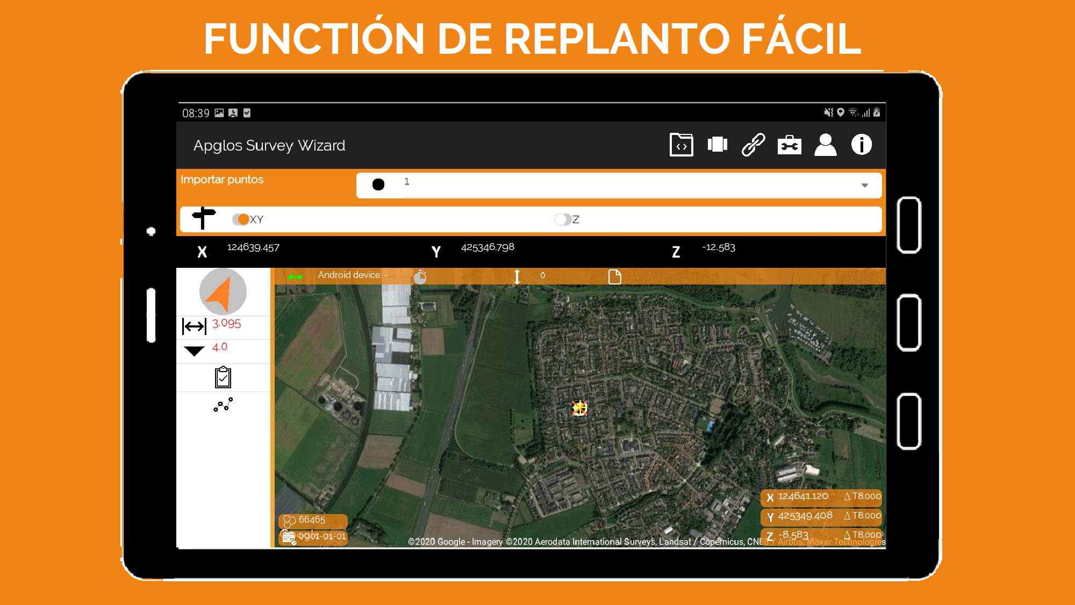This screenshot has width=1075, height=605.
Task: Open the user profile icon
Action: coord(826,145)
